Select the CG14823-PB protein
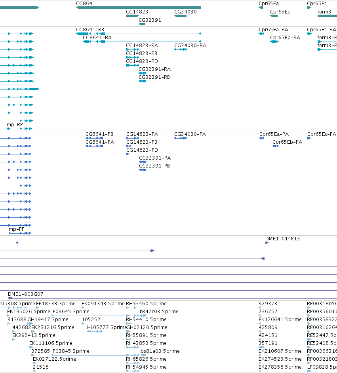Viewport: 337px width, 373px height. pyautogui.click(x=129, y=146)
